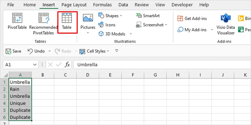251x125 pixels.
Task: Click the Save icon in quick toolbar
Action: pos(8,51)
